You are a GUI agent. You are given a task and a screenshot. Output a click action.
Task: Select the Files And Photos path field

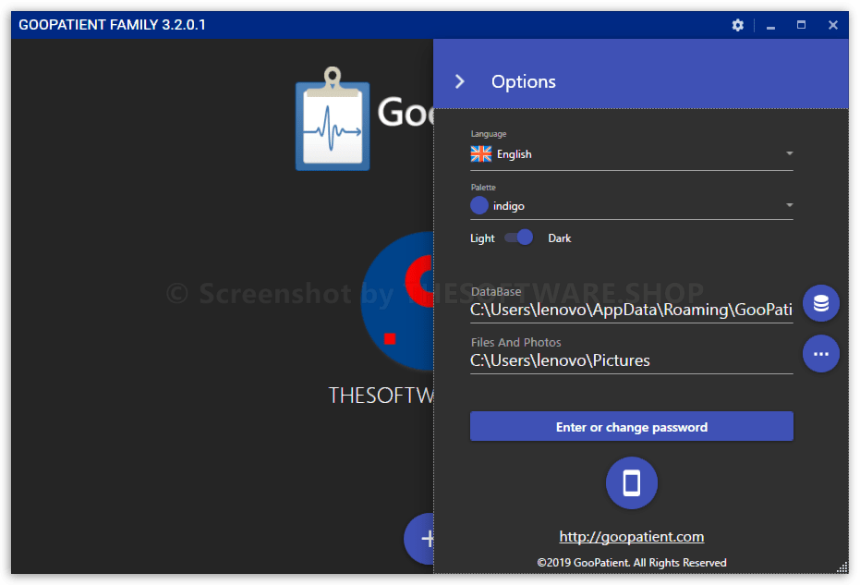(631, 360)
